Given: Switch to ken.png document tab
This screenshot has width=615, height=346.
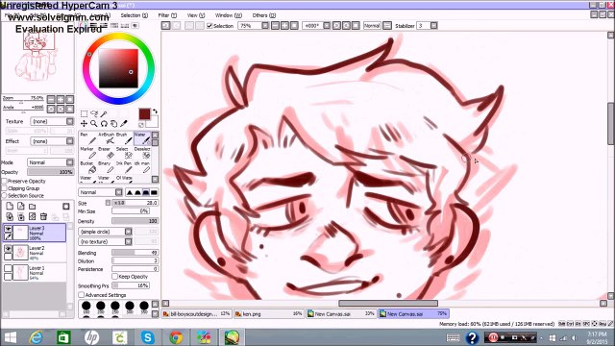Looking at the screenshot, I should tap(269, 314).
